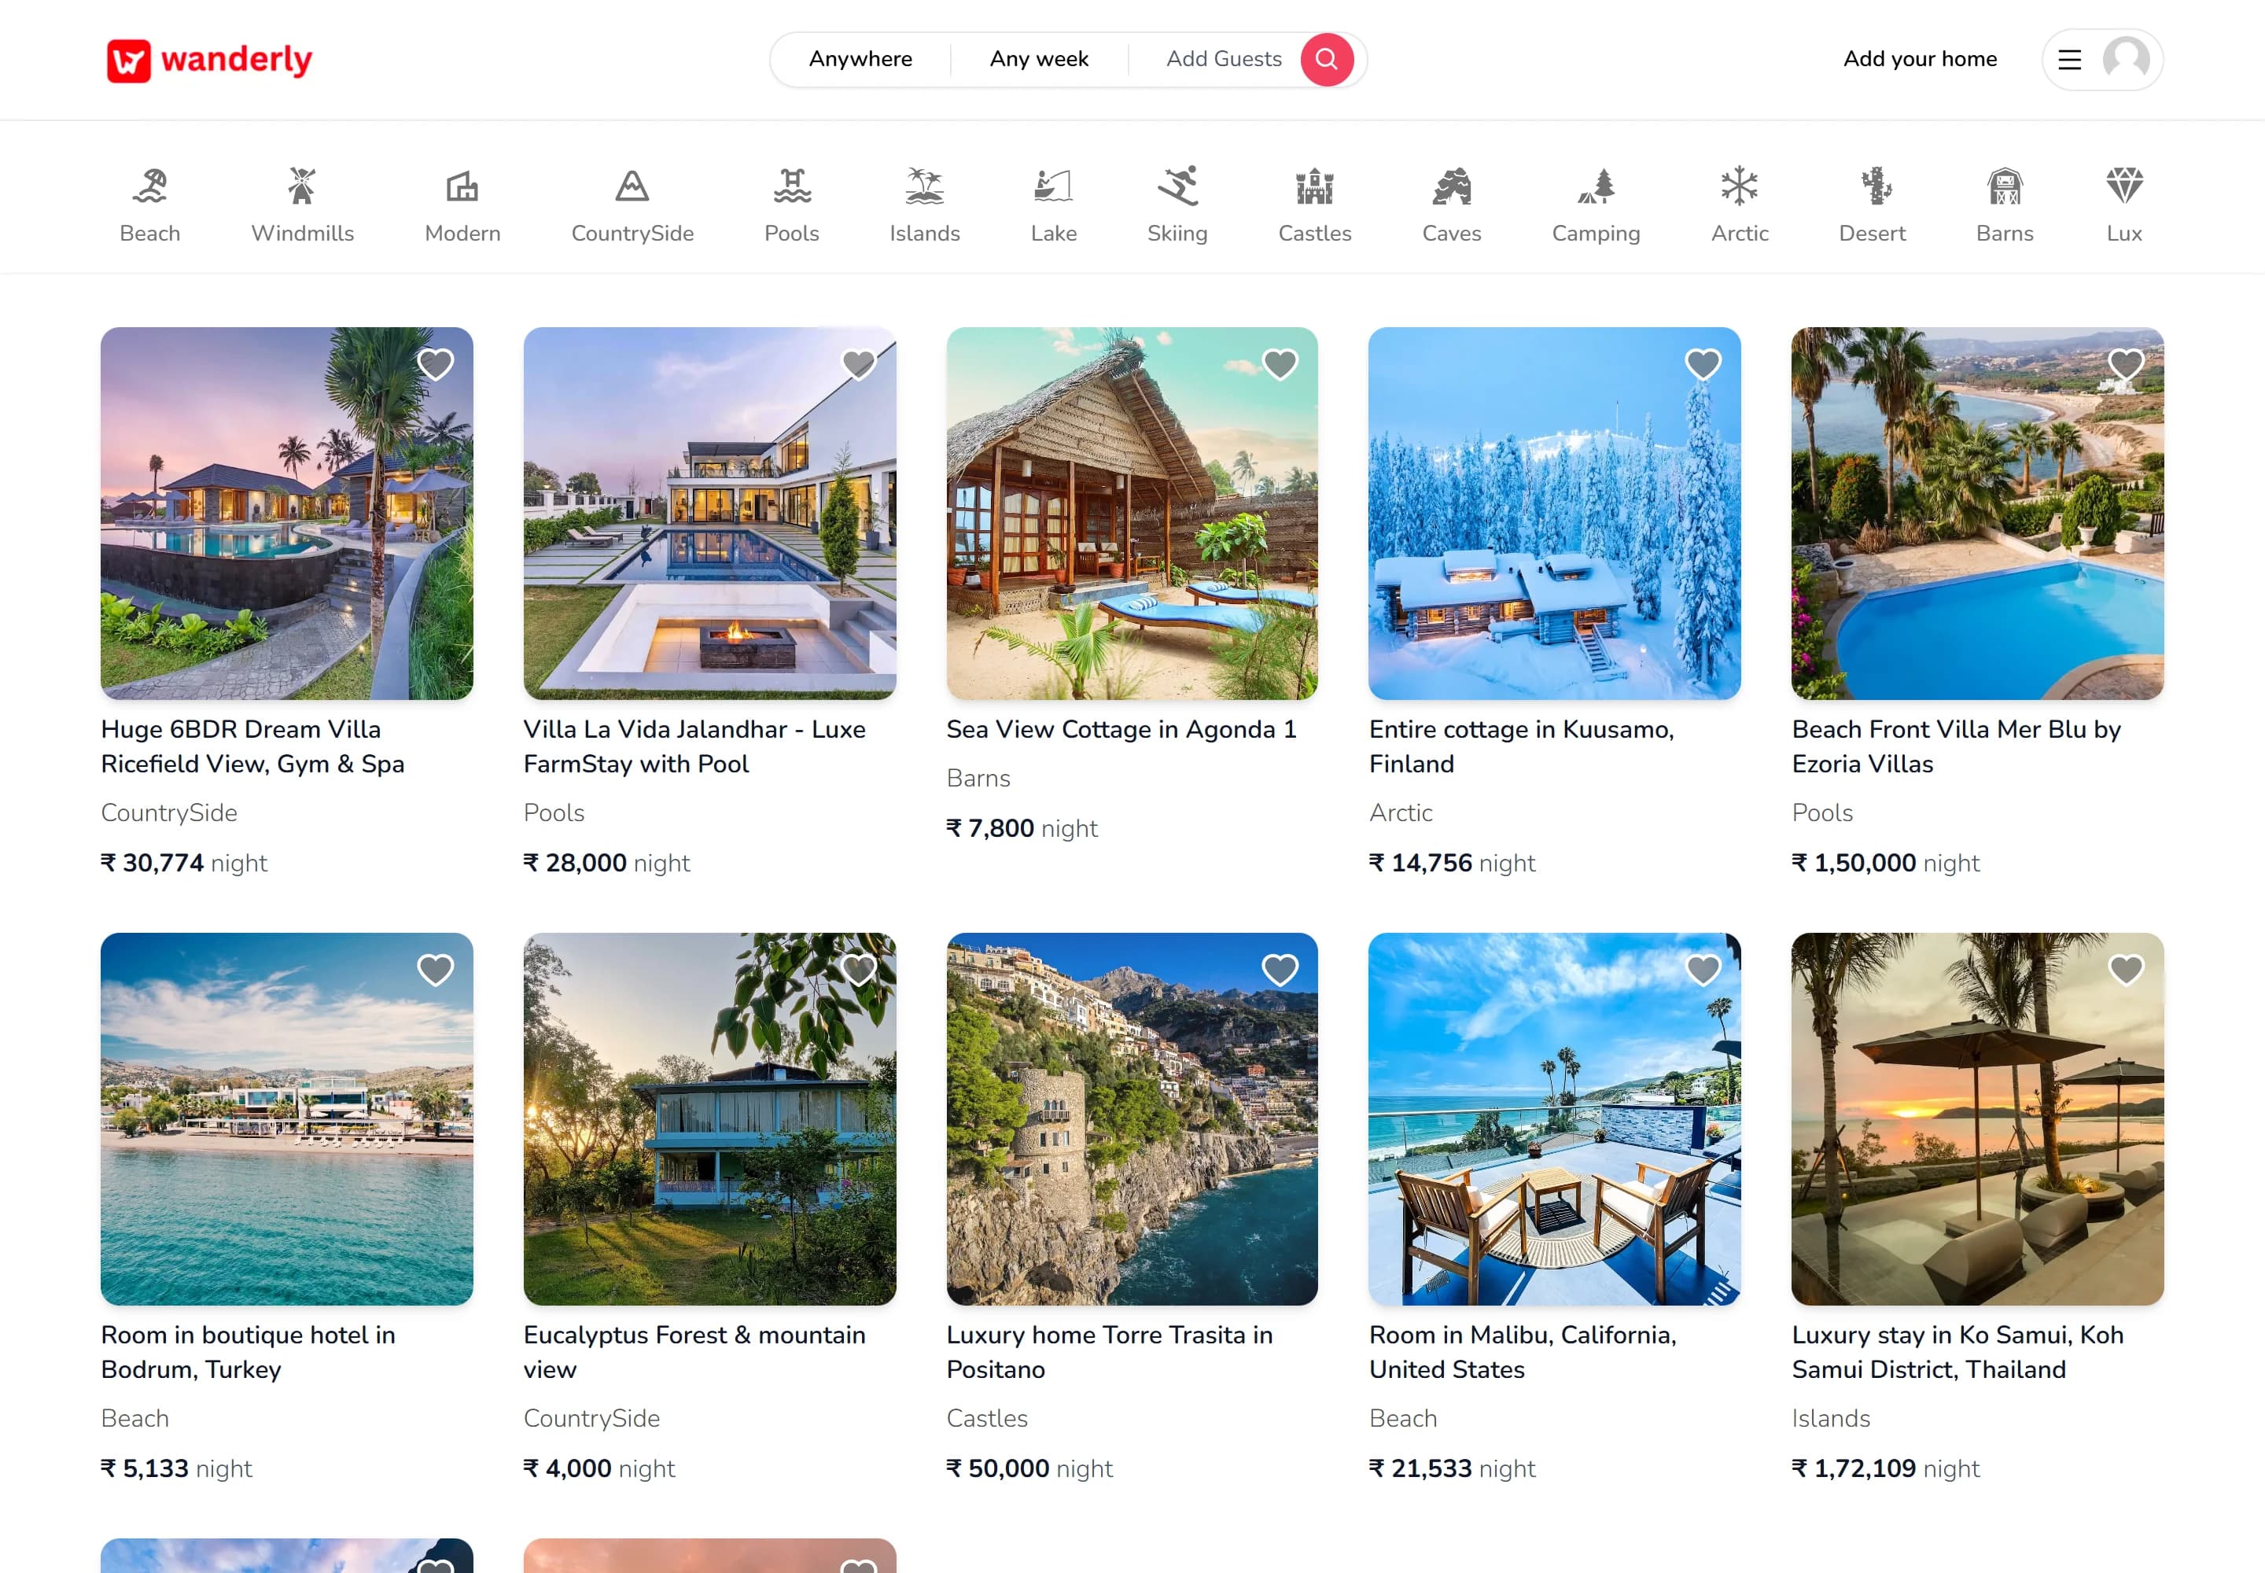Open the Villa La Vida Jalandhar title

point(695,746)
